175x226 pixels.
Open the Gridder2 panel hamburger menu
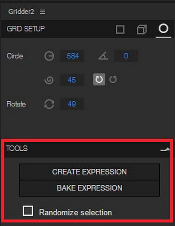coord(43,12)
